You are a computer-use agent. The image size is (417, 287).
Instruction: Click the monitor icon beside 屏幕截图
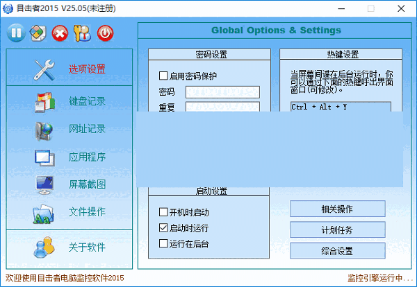pos(44,185)
